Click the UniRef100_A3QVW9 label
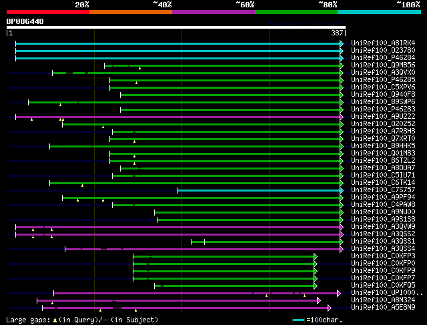This screenshot has height=325, width=427. point(383,227)
